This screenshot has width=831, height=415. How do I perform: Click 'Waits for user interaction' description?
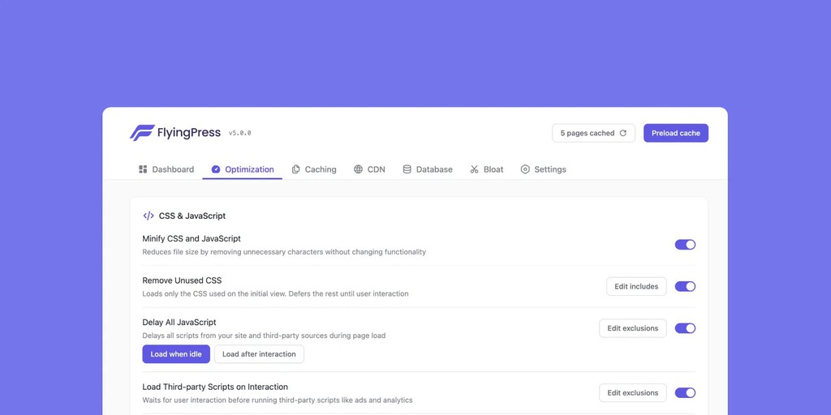tap(278, 400)
